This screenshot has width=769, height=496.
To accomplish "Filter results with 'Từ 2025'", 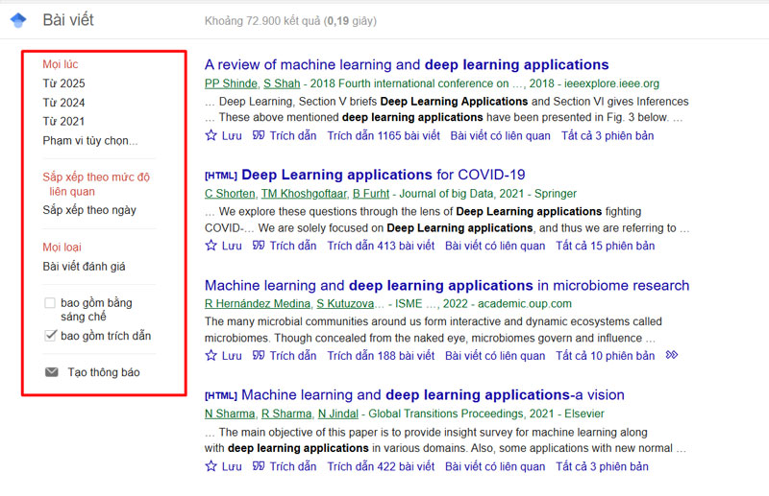I will tap(63, 83).
